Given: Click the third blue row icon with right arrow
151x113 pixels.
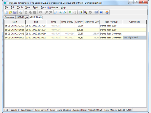Looking at the screenshot, I should click(x=65, y=12).
